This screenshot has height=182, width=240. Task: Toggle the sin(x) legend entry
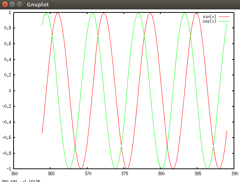click(x=209, y=17)
